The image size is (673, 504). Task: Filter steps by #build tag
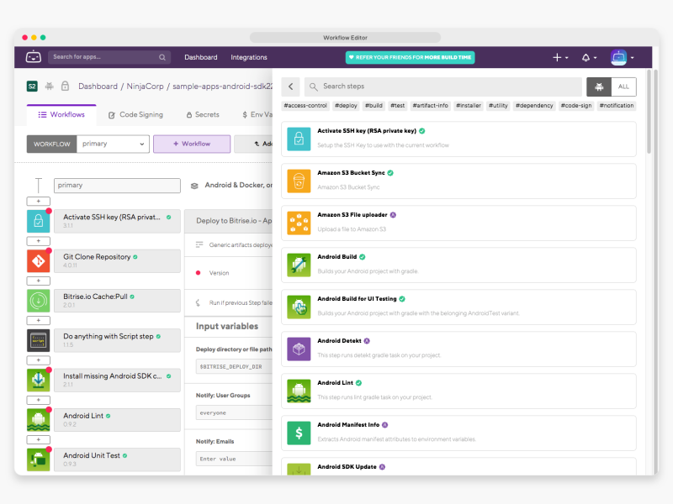[374, 106]
